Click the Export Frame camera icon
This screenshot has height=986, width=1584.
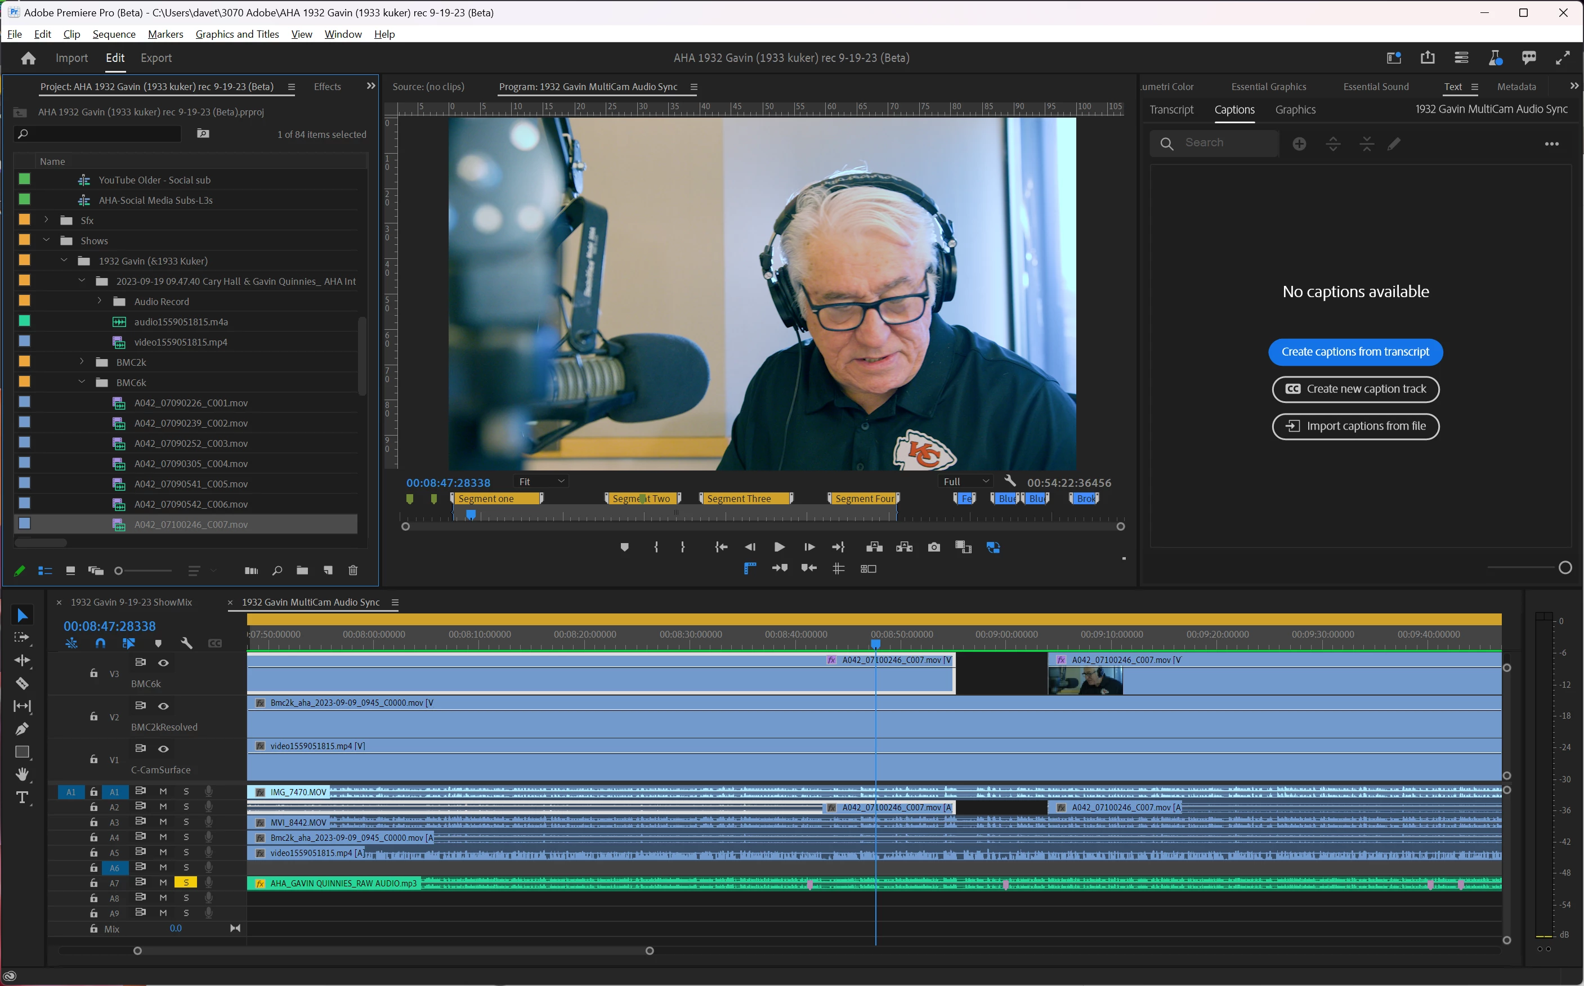pos(934,547)
